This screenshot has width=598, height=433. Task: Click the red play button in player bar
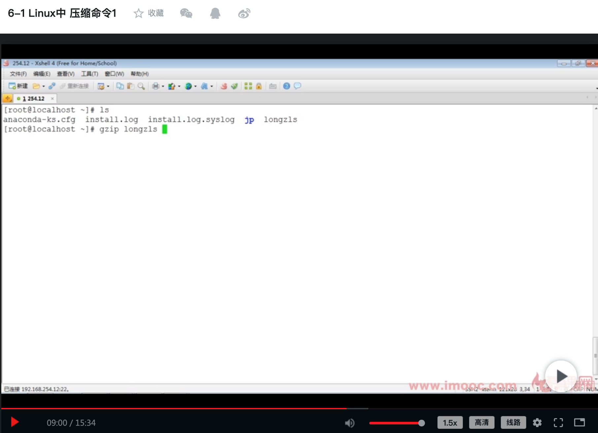[x=15, y=422]
